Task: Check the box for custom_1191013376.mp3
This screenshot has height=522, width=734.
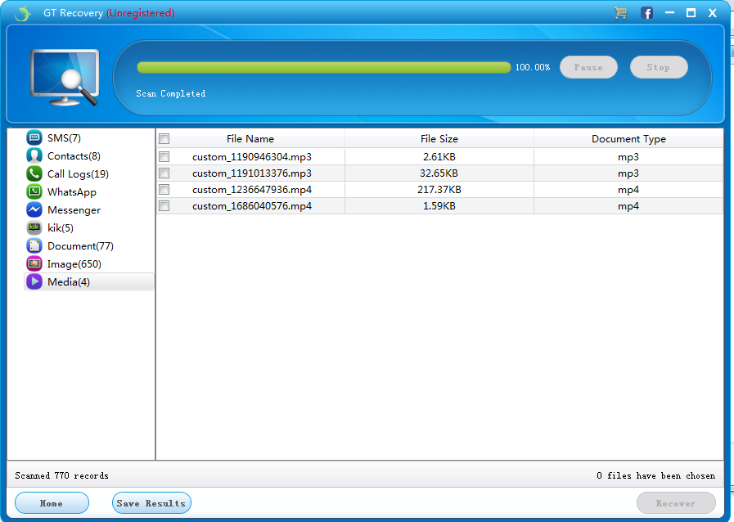Action: (x=164, y=173)
